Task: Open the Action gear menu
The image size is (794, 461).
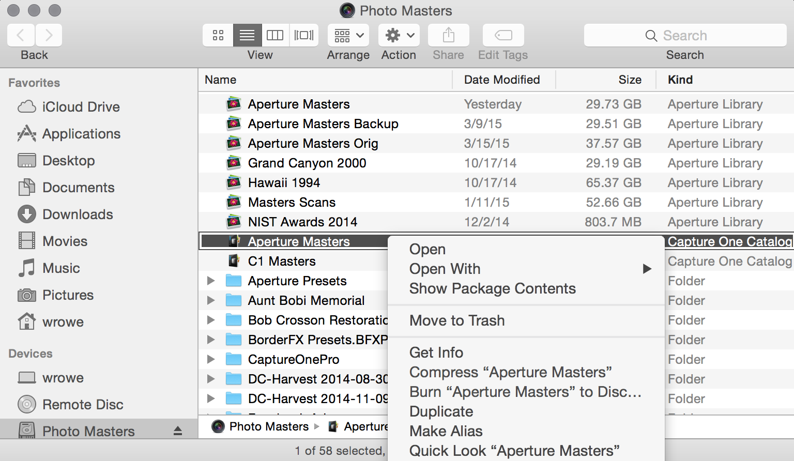Action: pyautogui.click(x=399, y=35)
